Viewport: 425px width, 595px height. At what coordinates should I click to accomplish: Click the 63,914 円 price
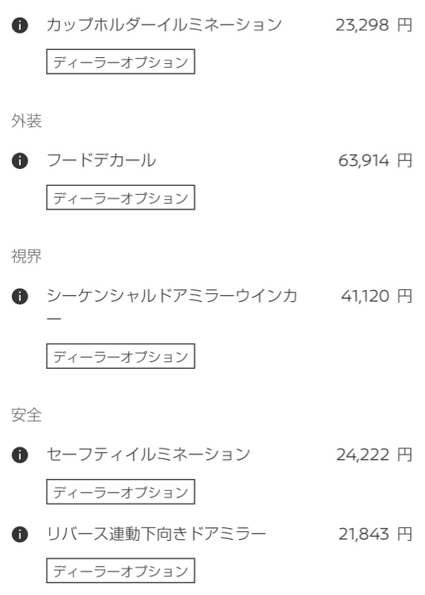(x=375, y=161)
